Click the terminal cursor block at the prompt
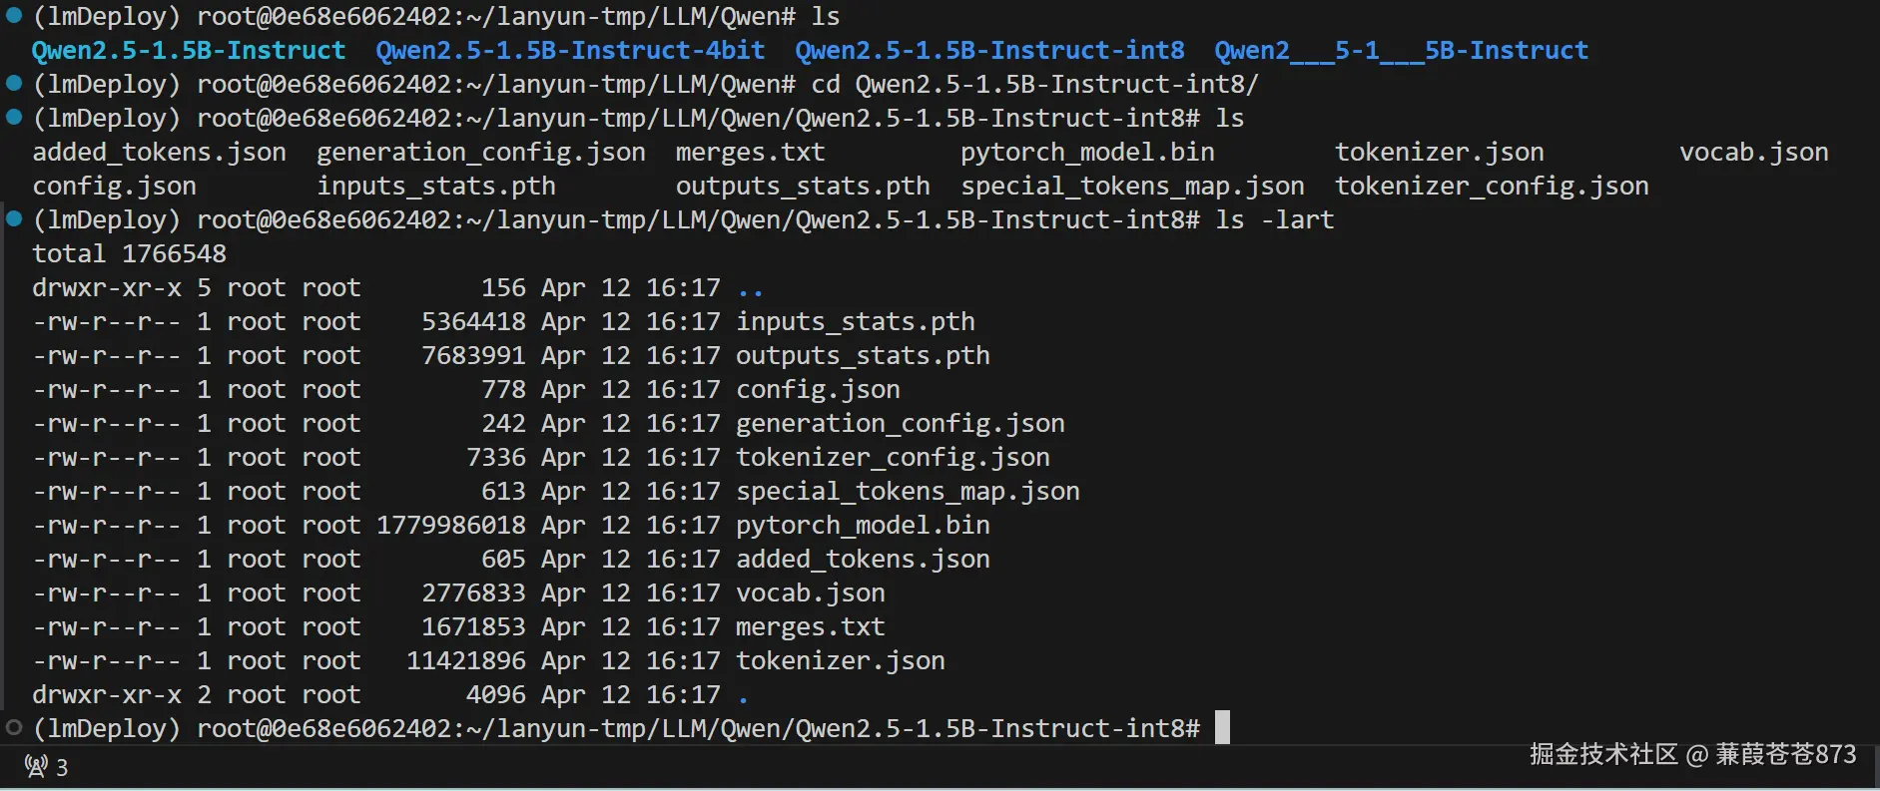The height and width of the screenshot is (791, 1880). [1222, 727]
